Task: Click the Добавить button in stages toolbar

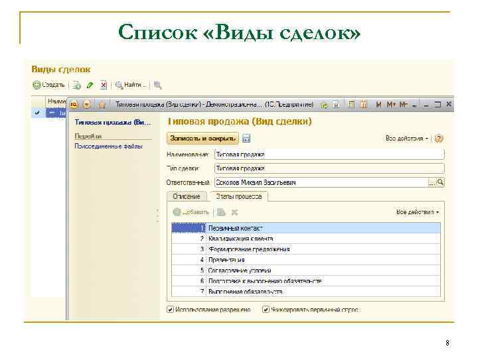Action: pyautogui.click(x=191, y=212)
